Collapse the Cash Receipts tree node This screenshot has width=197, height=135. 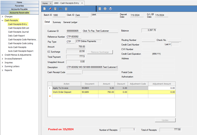2,21
